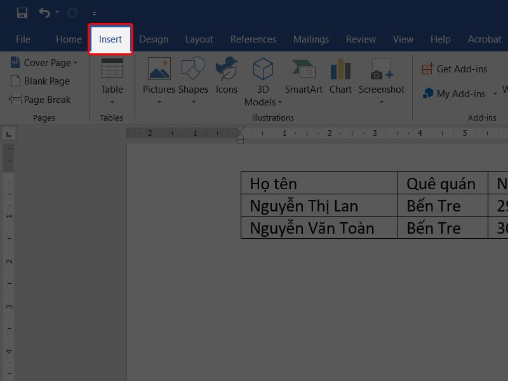
Task: Insert a Blank Page
Action: coord(39,81)
